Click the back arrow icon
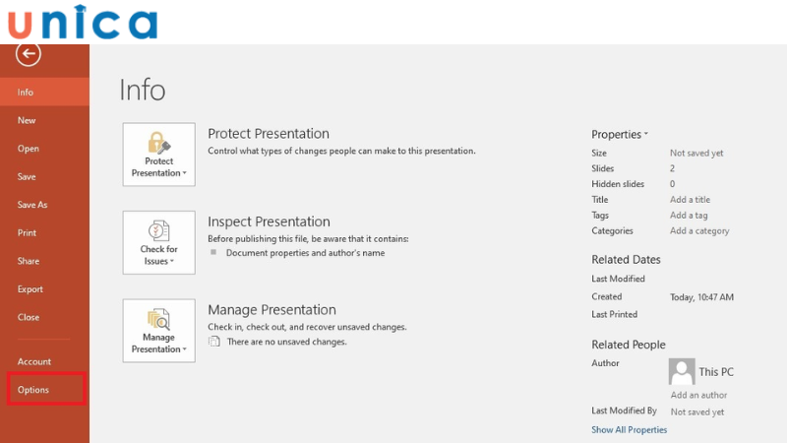787x443 pixels. point(29,55)
